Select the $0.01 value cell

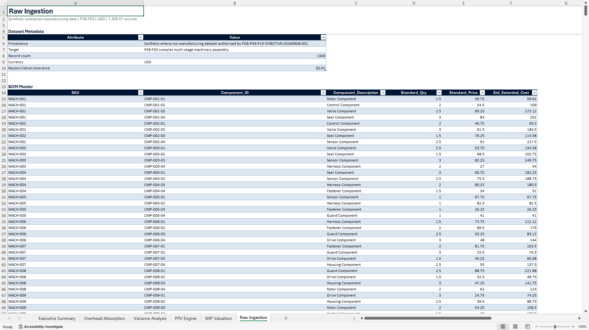(235, 68)
